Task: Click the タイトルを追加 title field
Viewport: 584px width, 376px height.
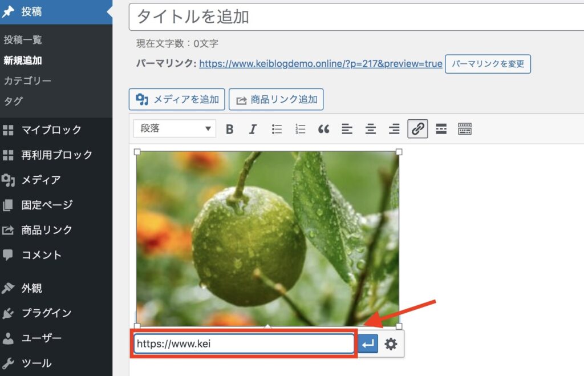Action: 356,17
